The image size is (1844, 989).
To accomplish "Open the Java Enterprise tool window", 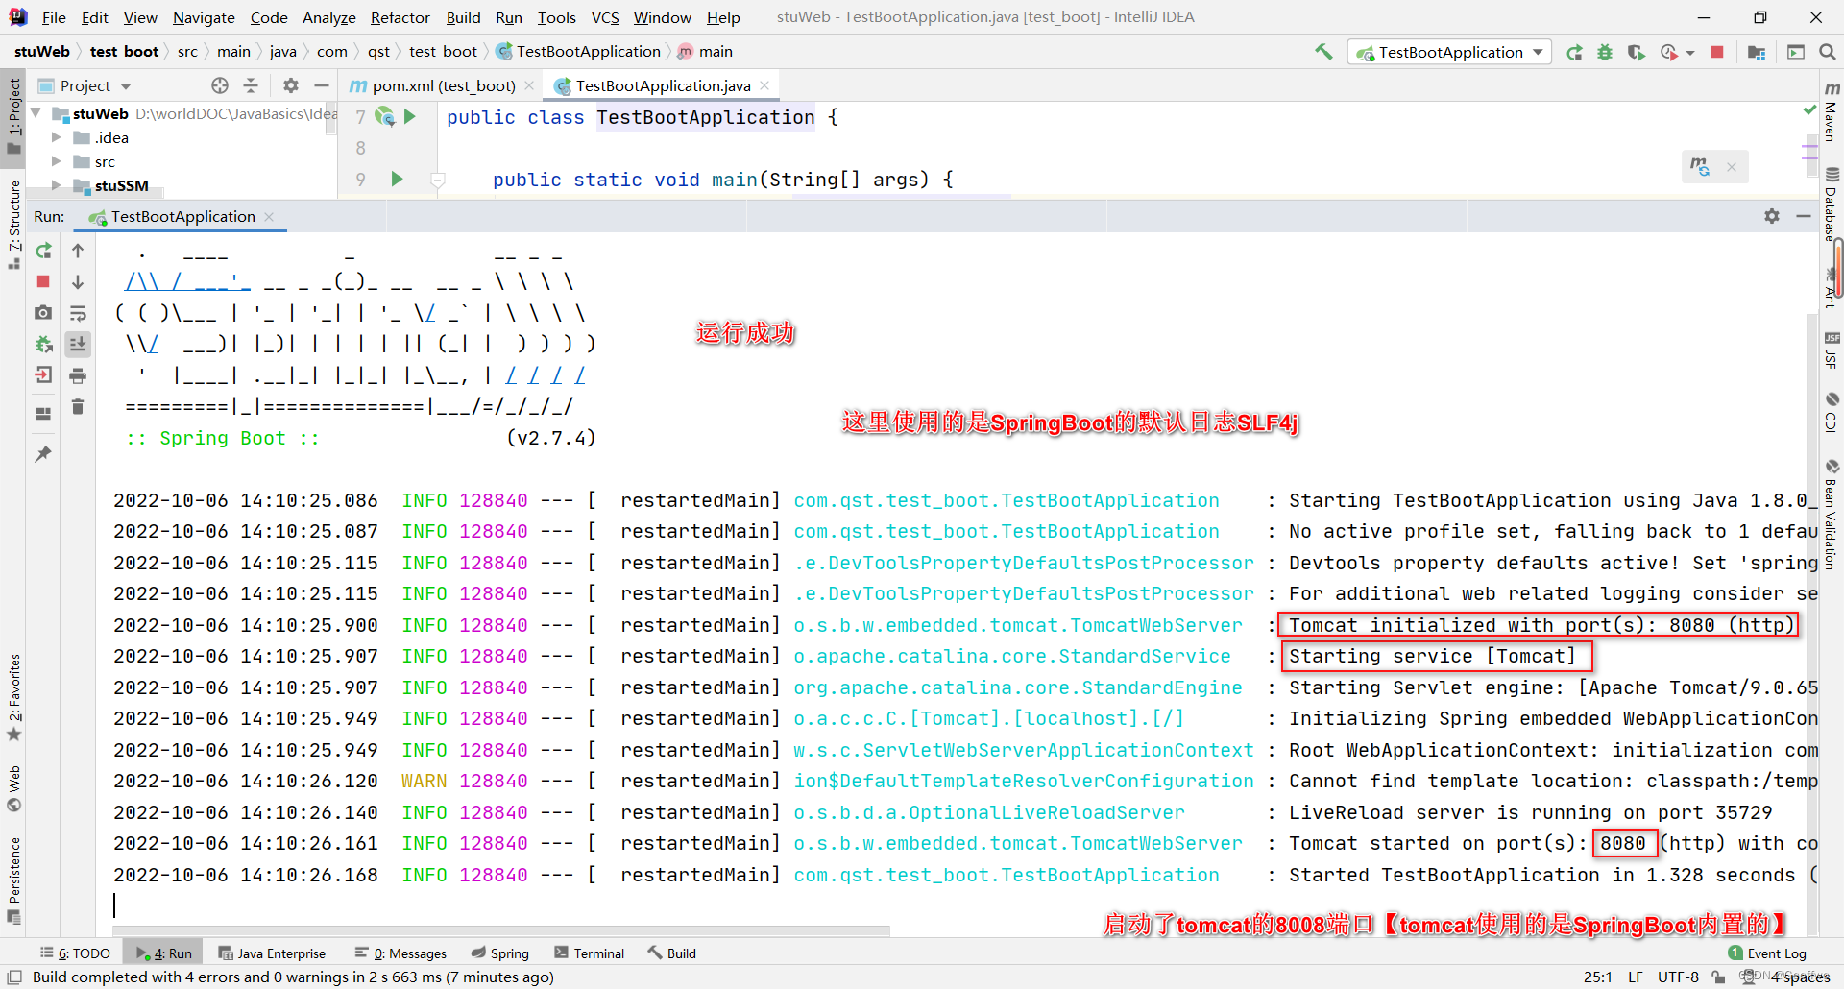I will point(272,953).
